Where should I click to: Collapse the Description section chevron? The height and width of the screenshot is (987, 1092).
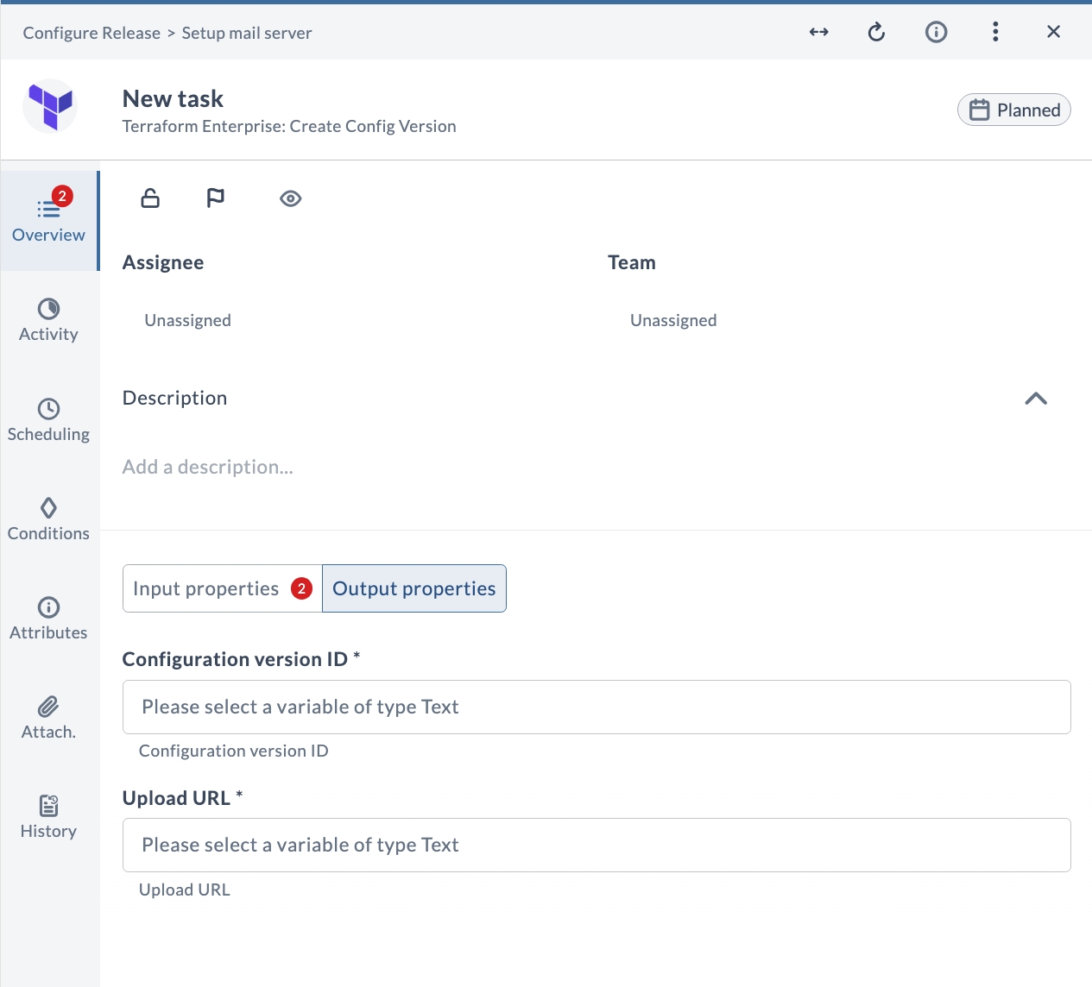tap(1036, 399)
